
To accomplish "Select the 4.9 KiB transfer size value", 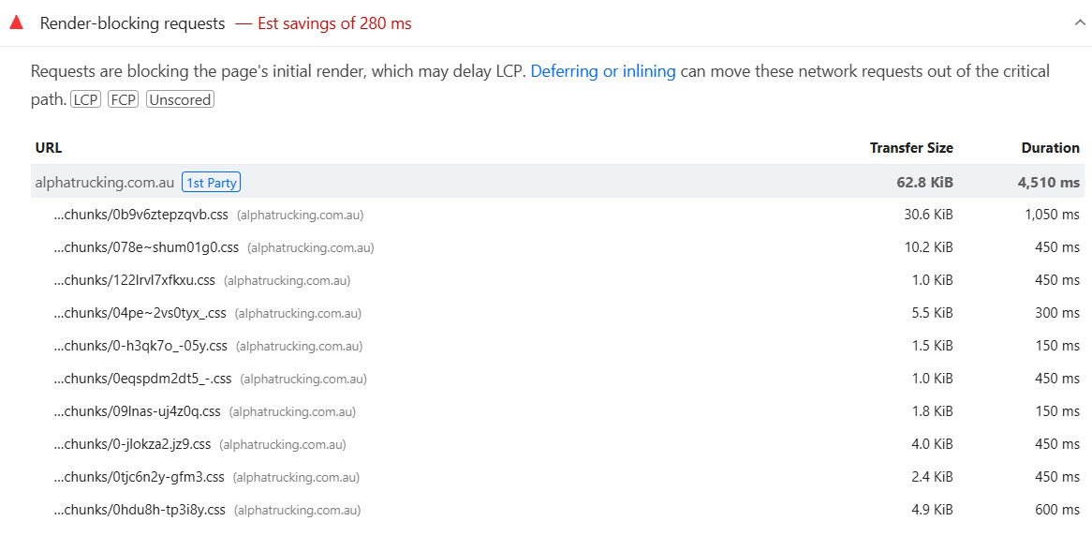I will [x=932, y=510].
